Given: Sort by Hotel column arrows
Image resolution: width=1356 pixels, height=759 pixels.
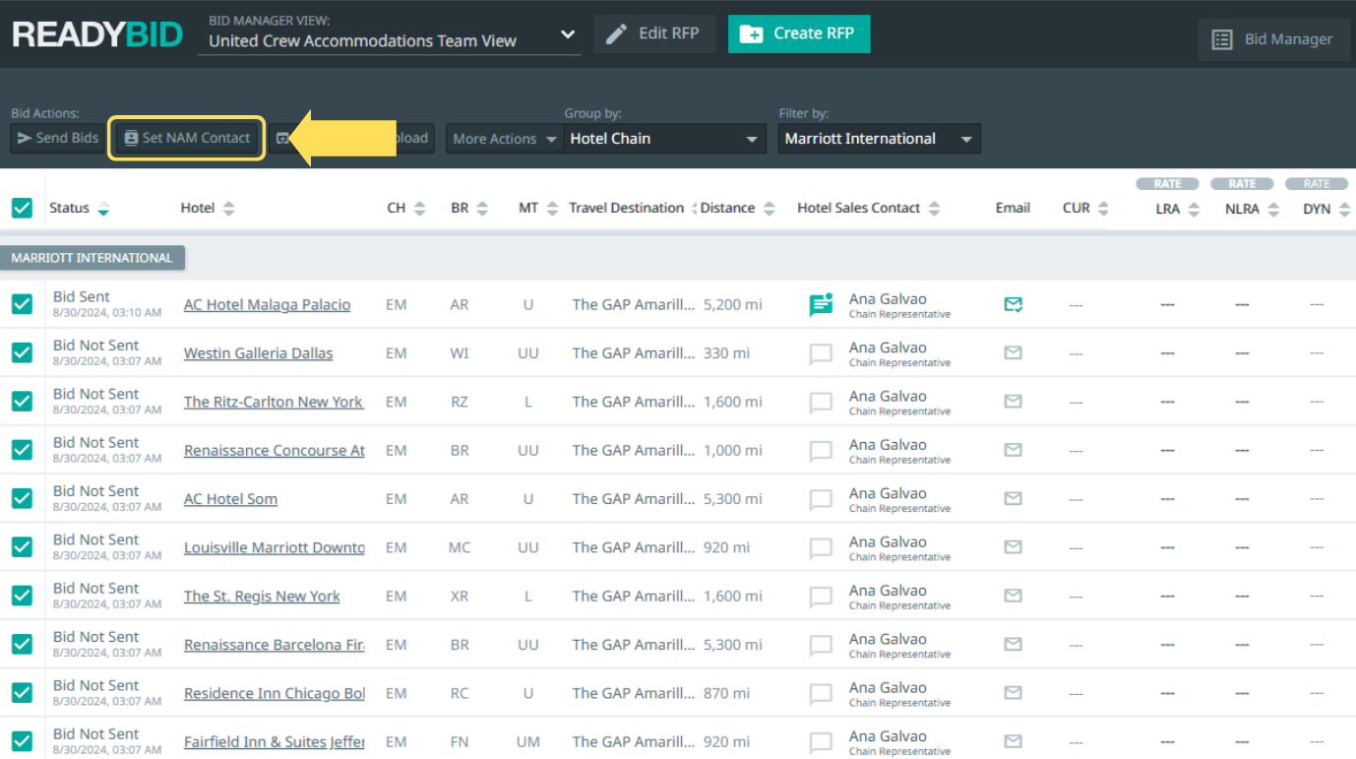Looking at the screenshot, I should click(228, 209).
